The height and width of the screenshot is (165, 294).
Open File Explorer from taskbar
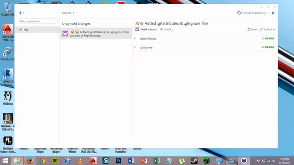click(17, 161)
